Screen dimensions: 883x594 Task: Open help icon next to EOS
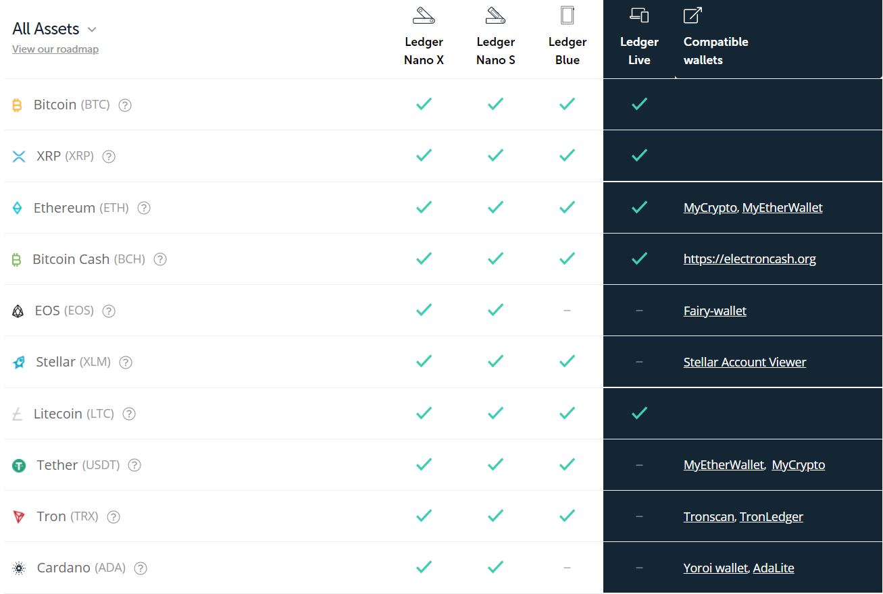pyautogui.click(x=109, y=311)
